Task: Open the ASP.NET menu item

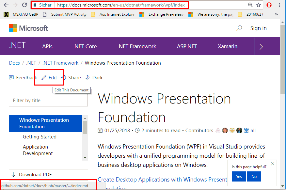Action: point(187,46)
